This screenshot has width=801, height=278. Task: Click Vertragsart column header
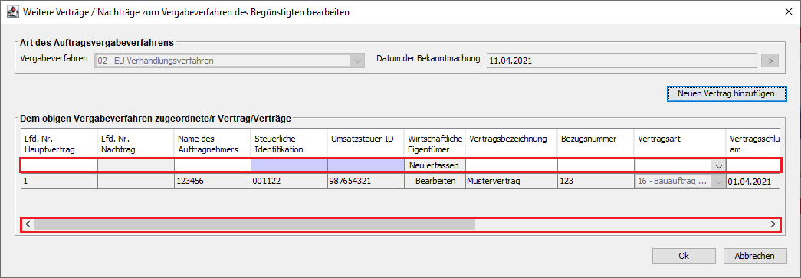click(x=680, y=144)
